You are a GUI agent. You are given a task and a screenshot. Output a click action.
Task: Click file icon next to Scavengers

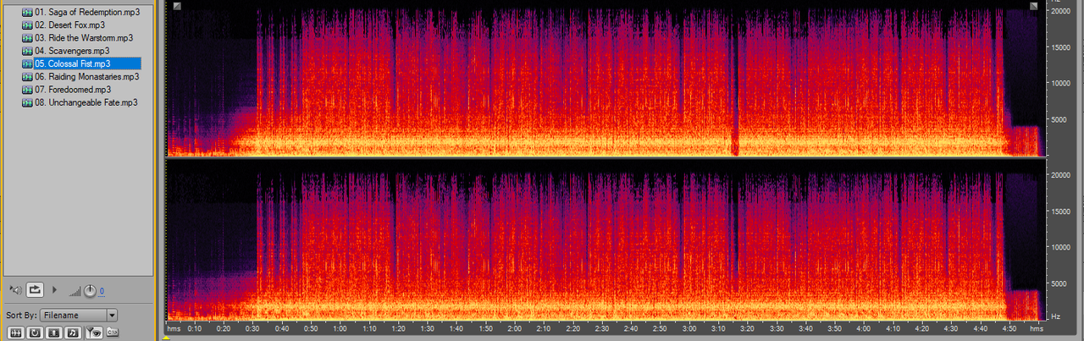(x=27, y=51)
